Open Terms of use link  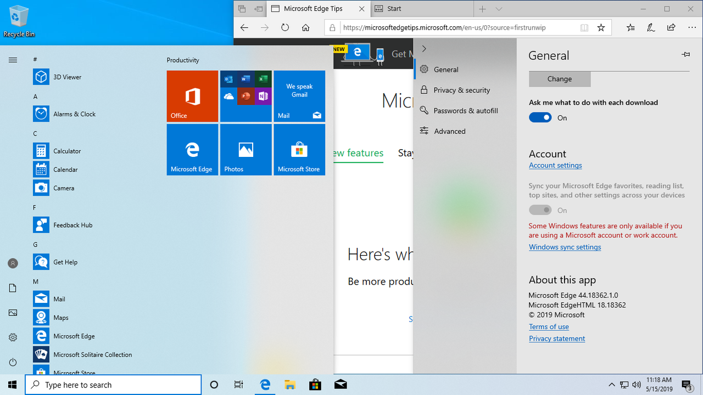point(549,326)
